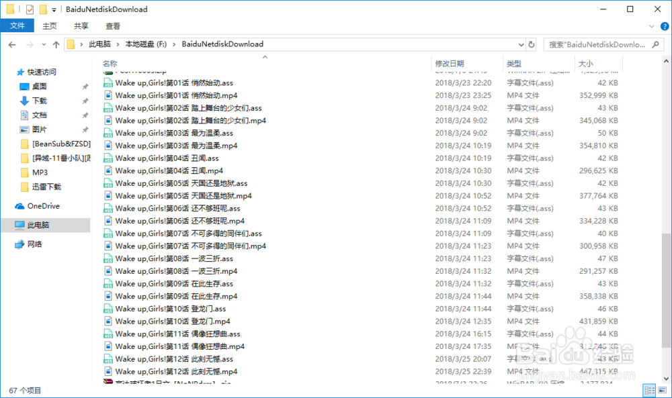Screen dimensions: 672x398
Task: Click icon of 第07话 不可多得的同伴们.mp4
Action: pos(108,246)
